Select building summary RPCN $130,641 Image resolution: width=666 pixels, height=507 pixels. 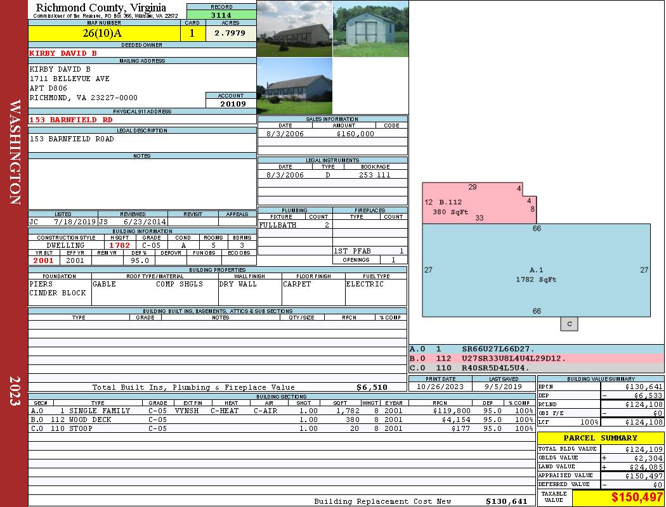(x=644, y=387)
